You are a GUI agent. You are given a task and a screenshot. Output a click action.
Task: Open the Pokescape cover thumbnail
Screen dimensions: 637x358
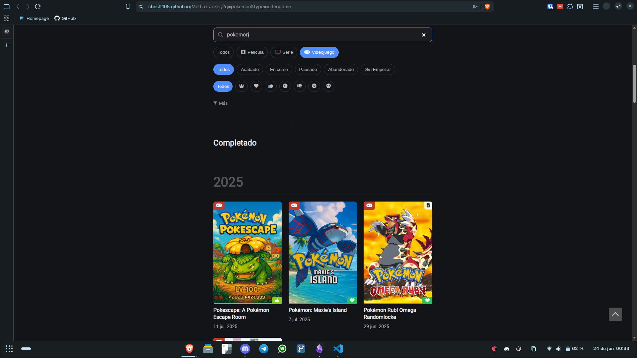(248, 253)
